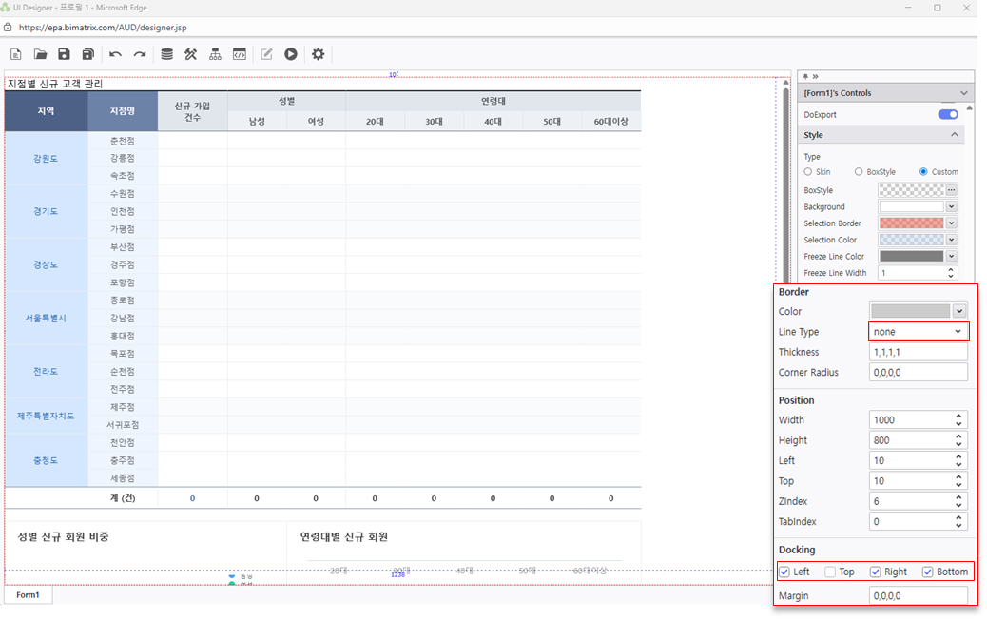
Task: Click the Selection Border color swatch
Action: pos(911,223)
